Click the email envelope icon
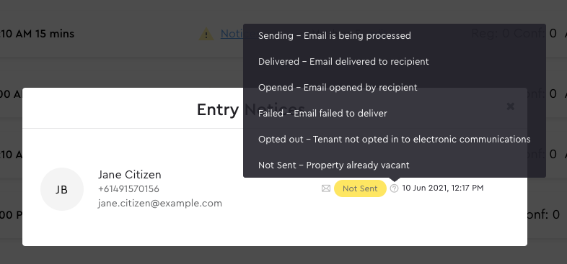The width and height of the screenshot is (567, 264). (x=326, y=188)
